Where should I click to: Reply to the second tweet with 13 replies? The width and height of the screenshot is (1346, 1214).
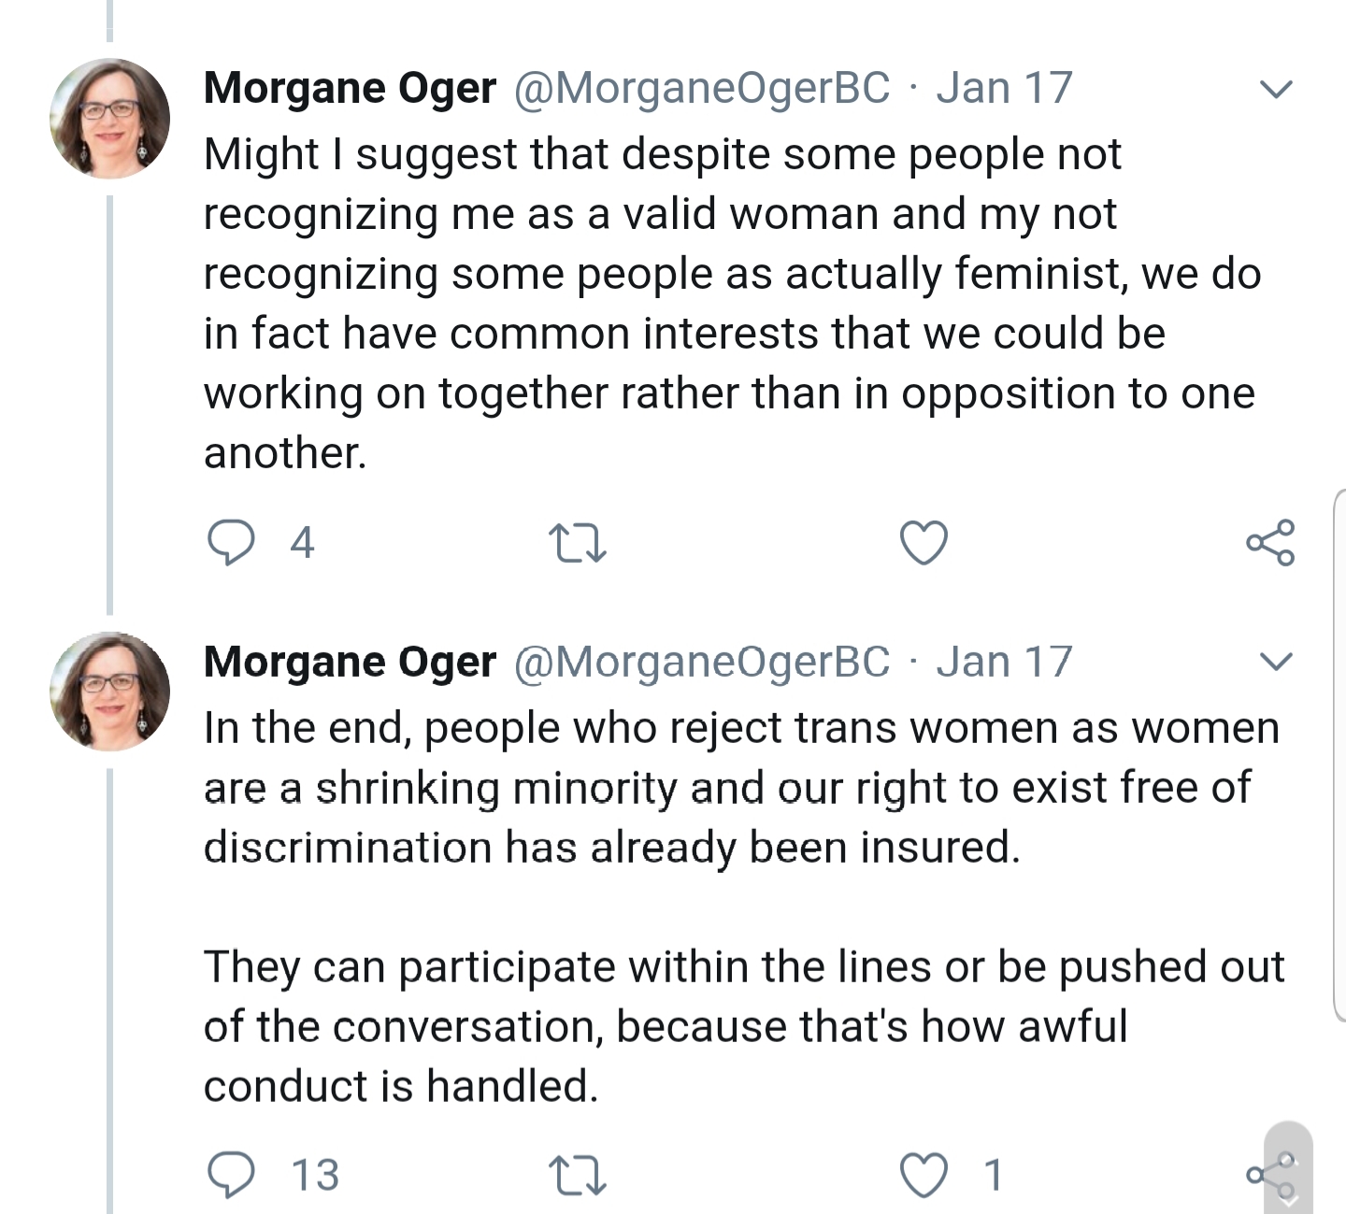click(231, 1175)
